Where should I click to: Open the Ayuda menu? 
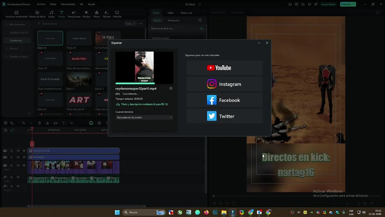[91, 4]
